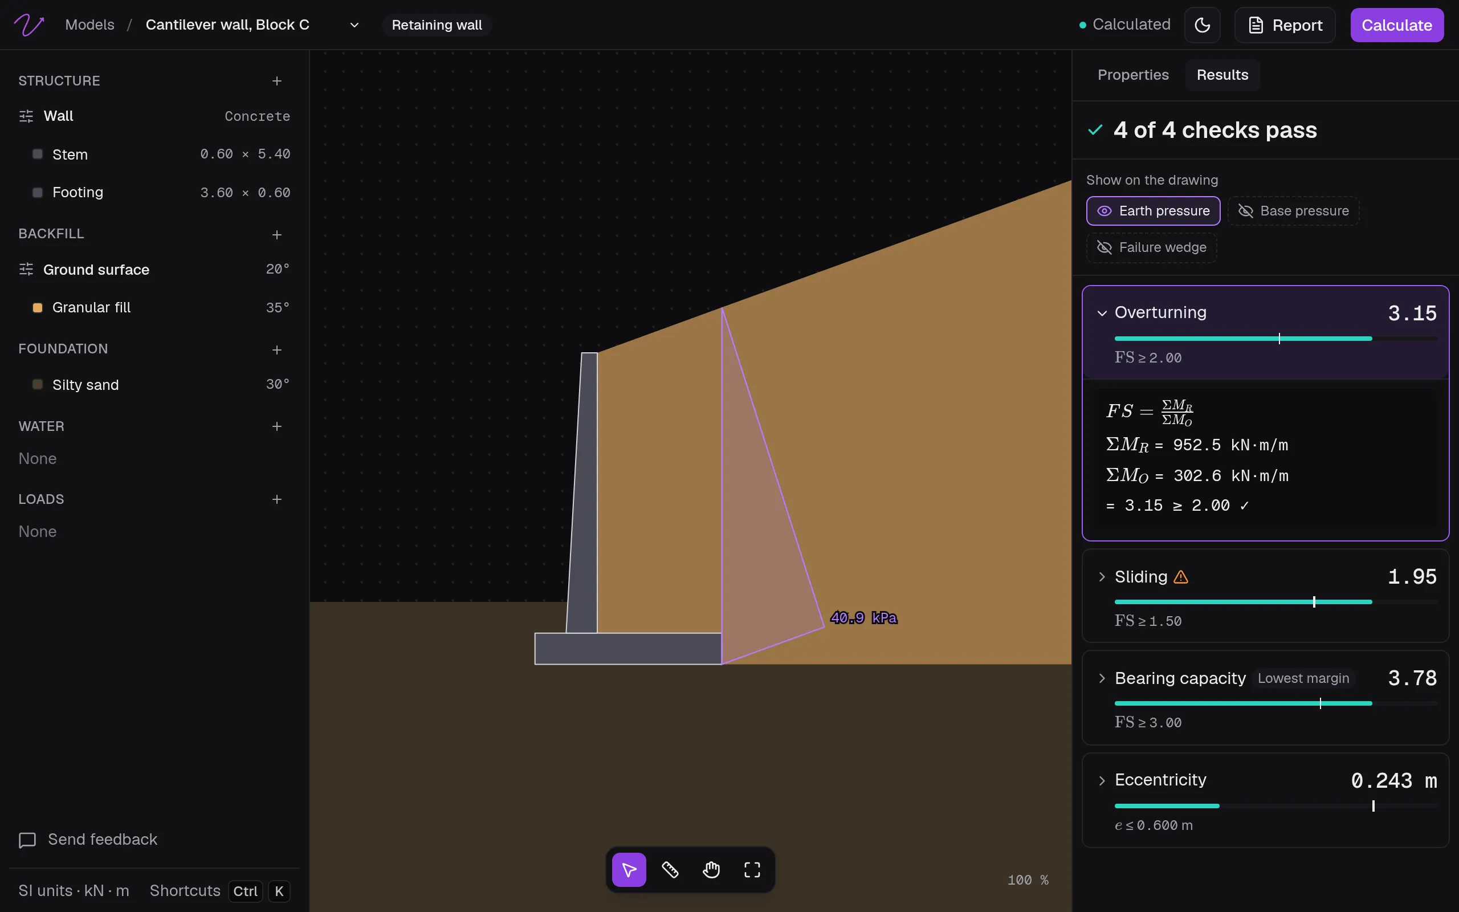Activate the hand pan tool
This screenshot has width=1459, height=912.
[711, 870]
